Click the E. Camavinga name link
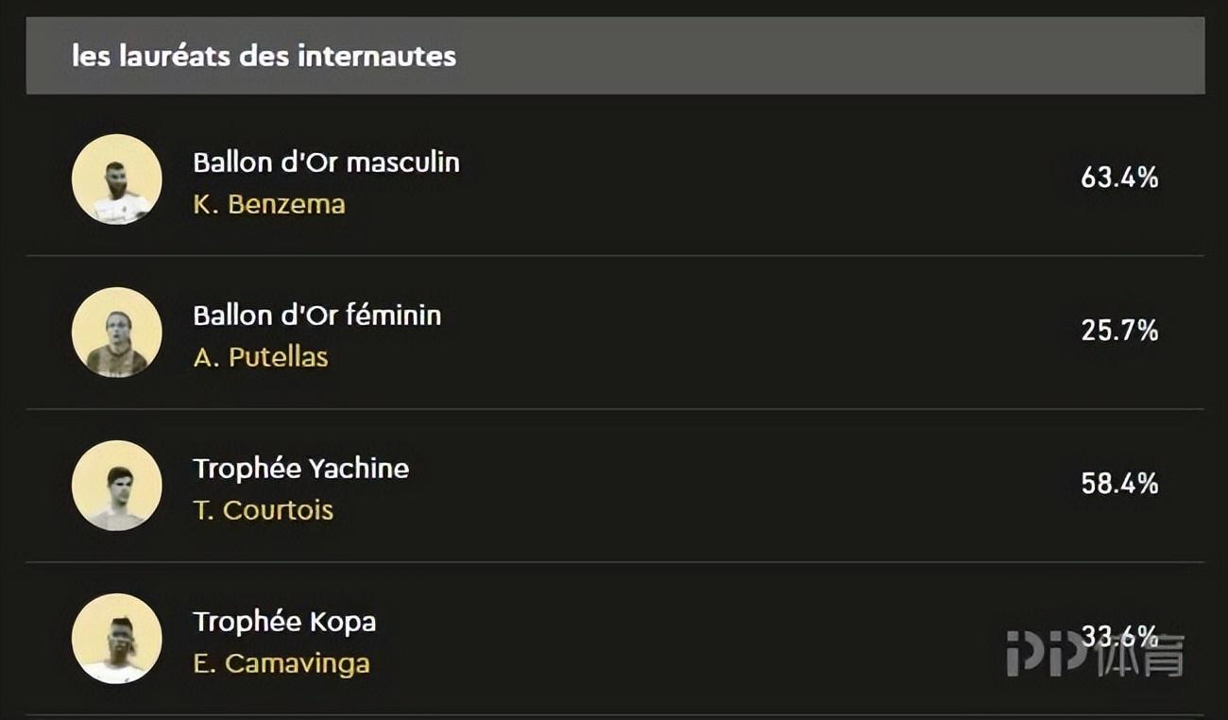Viewport: 1228px width, 720px height. pyautogui.click(x=281, y=663)
